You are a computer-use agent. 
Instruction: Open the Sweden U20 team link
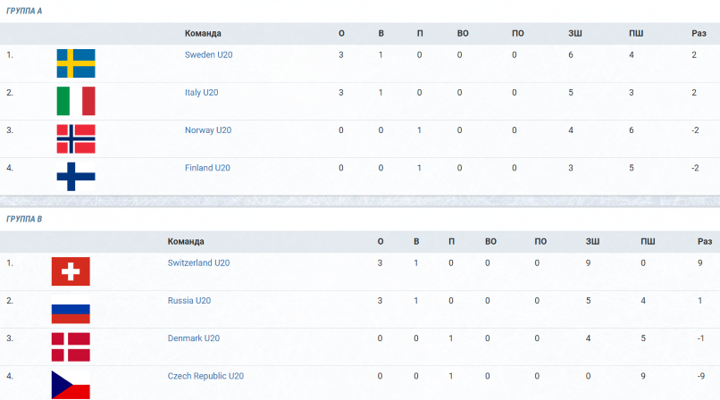[208, 54]
